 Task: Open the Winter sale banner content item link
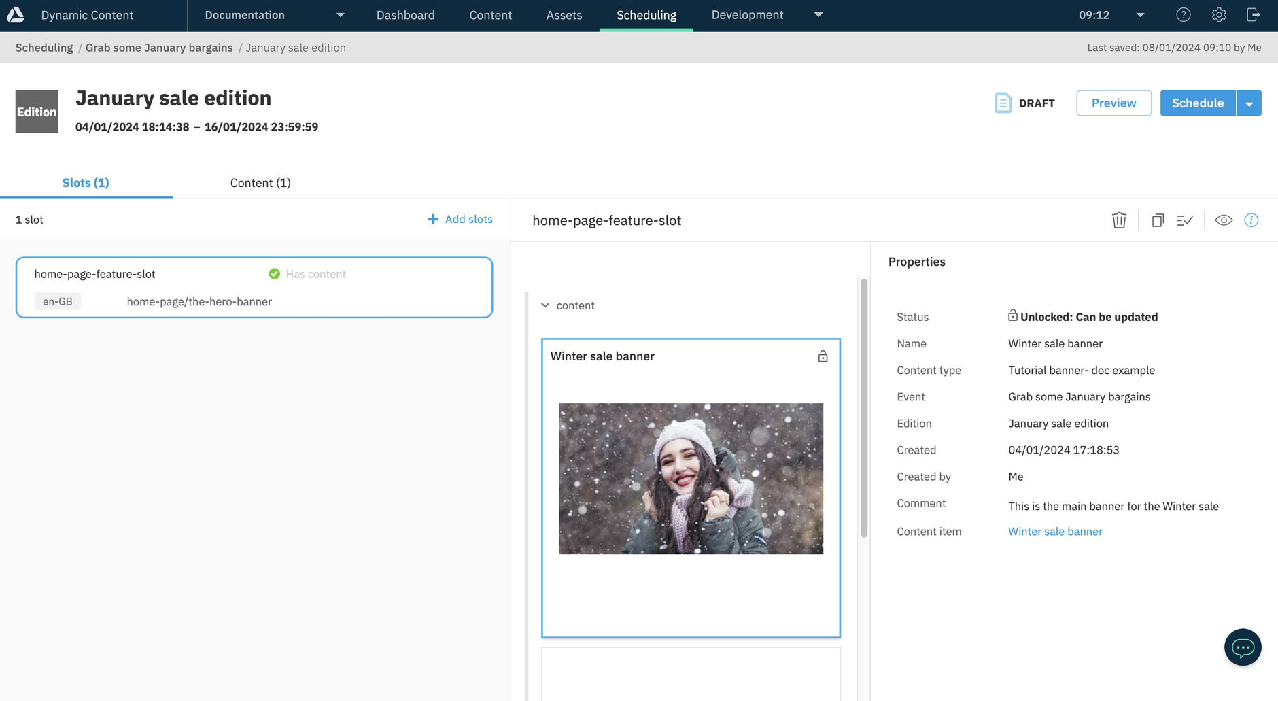(1055, 532)
